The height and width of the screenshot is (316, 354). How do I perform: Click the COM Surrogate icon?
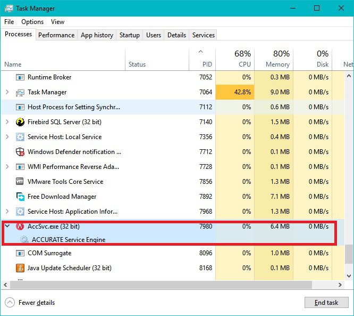(20, 253)
